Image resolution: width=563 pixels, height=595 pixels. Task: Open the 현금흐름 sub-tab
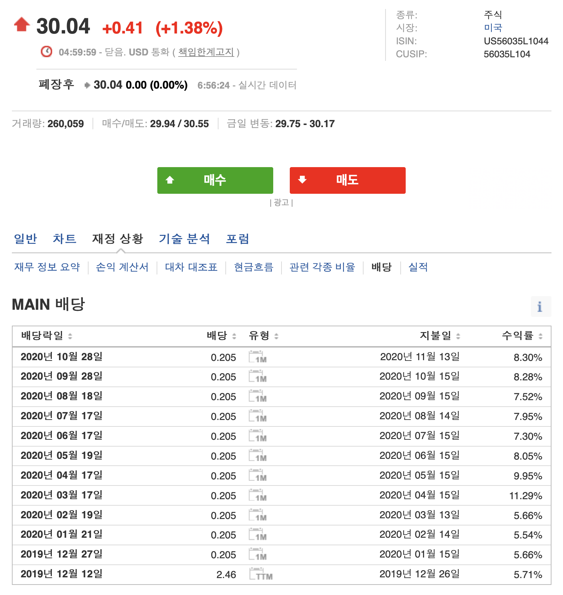point(254,267)
